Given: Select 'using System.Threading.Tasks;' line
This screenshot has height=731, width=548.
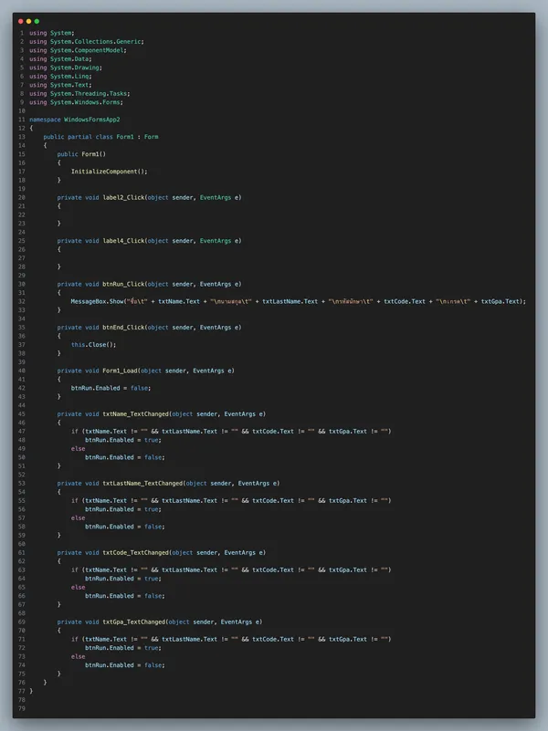Looking at the screenshot, I should point(79,94).
